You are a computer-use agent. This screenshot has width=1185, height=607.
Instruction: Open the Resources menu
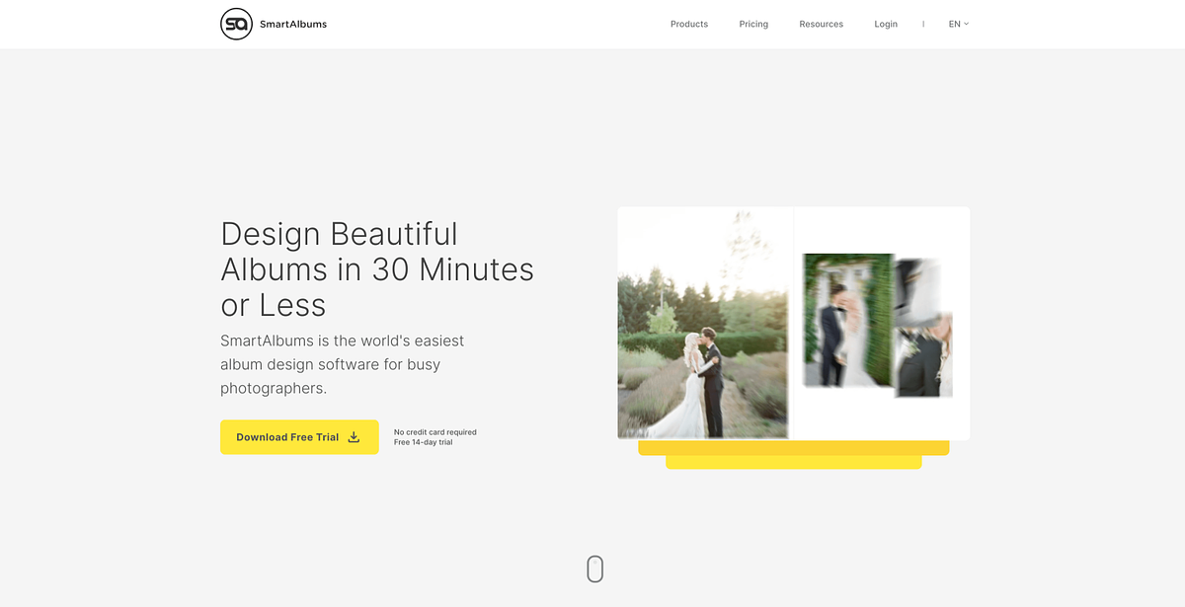(x=822, y=24)
